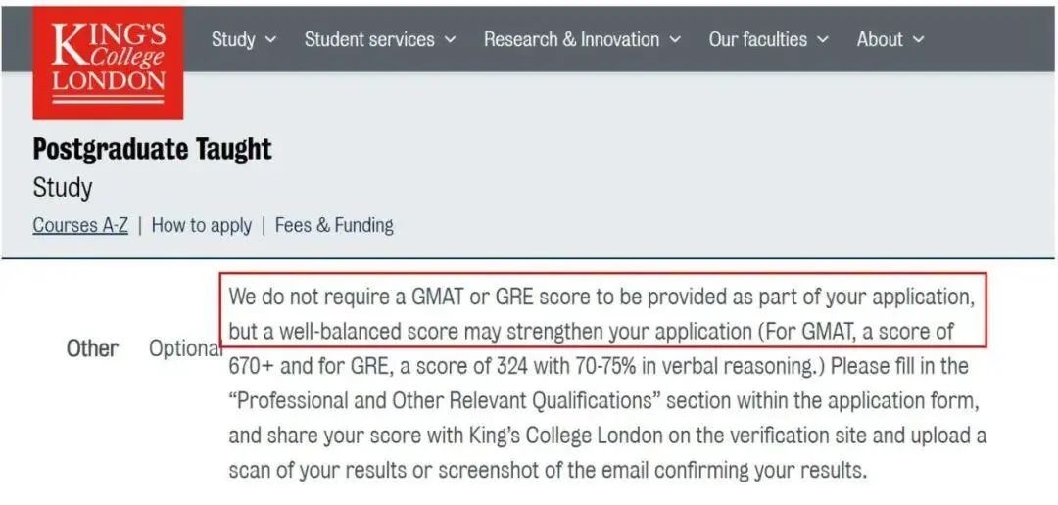The height and width of the screenshot is (505, 1058).
Task: Go to the Courses A-Z link
Action: 80,225
